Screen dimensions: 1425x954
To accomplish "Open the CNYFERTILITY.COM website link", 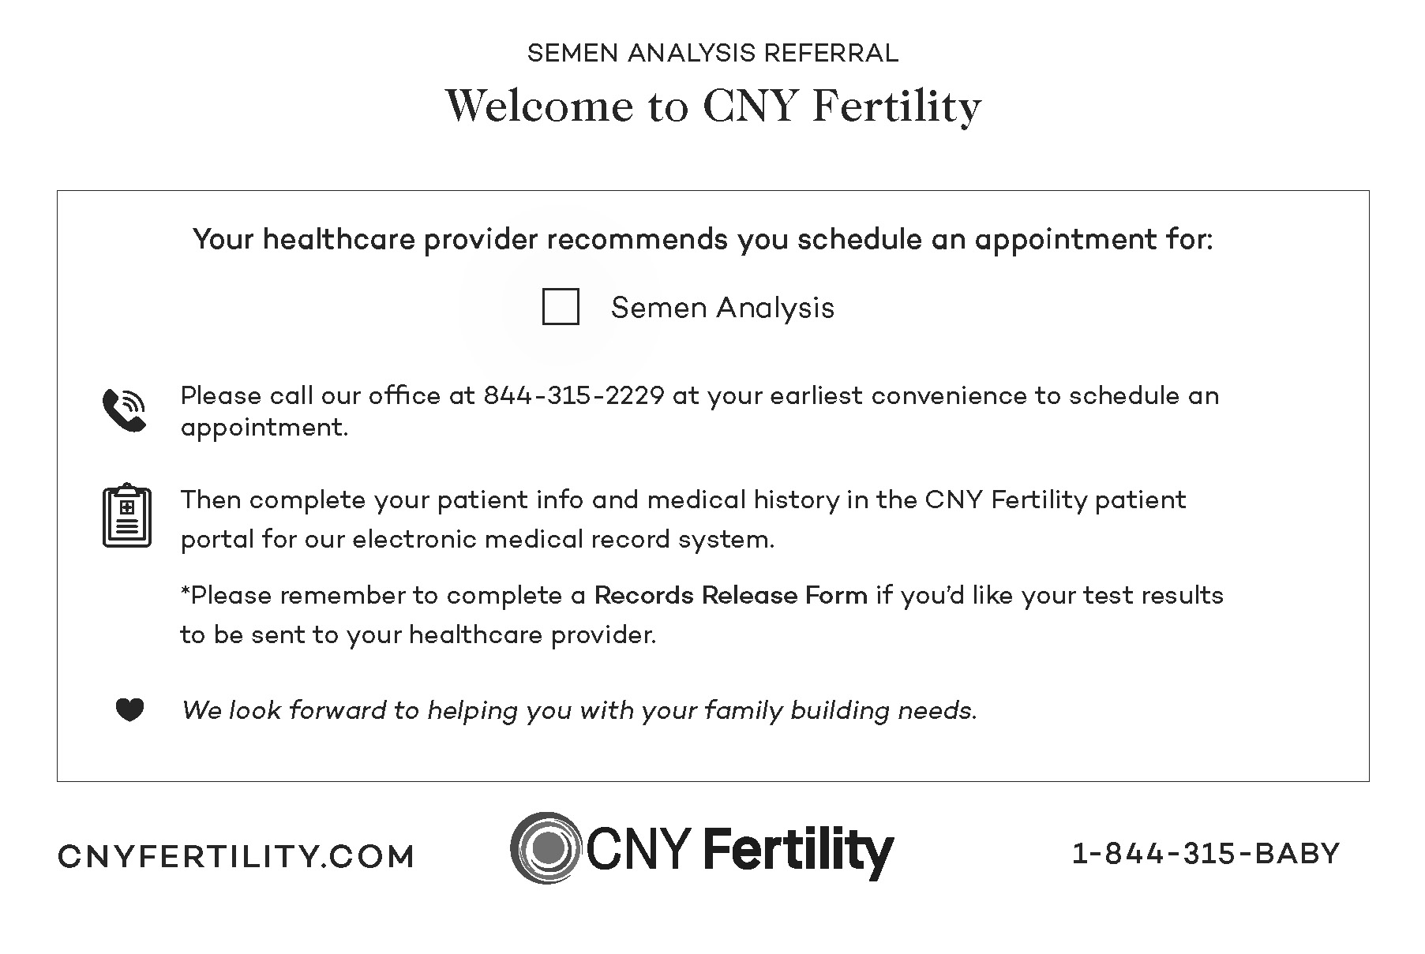I will (x=236, y=856).
